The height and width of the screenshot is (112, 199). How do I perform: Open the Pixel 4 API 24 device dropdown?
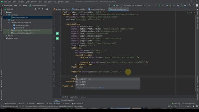[135, 6]
